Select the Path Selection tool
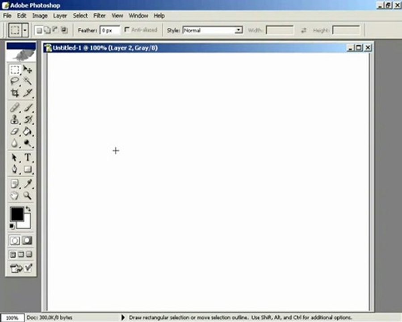Image resolution: width=402 pixels, height=322 pixels. click(15, 157)
